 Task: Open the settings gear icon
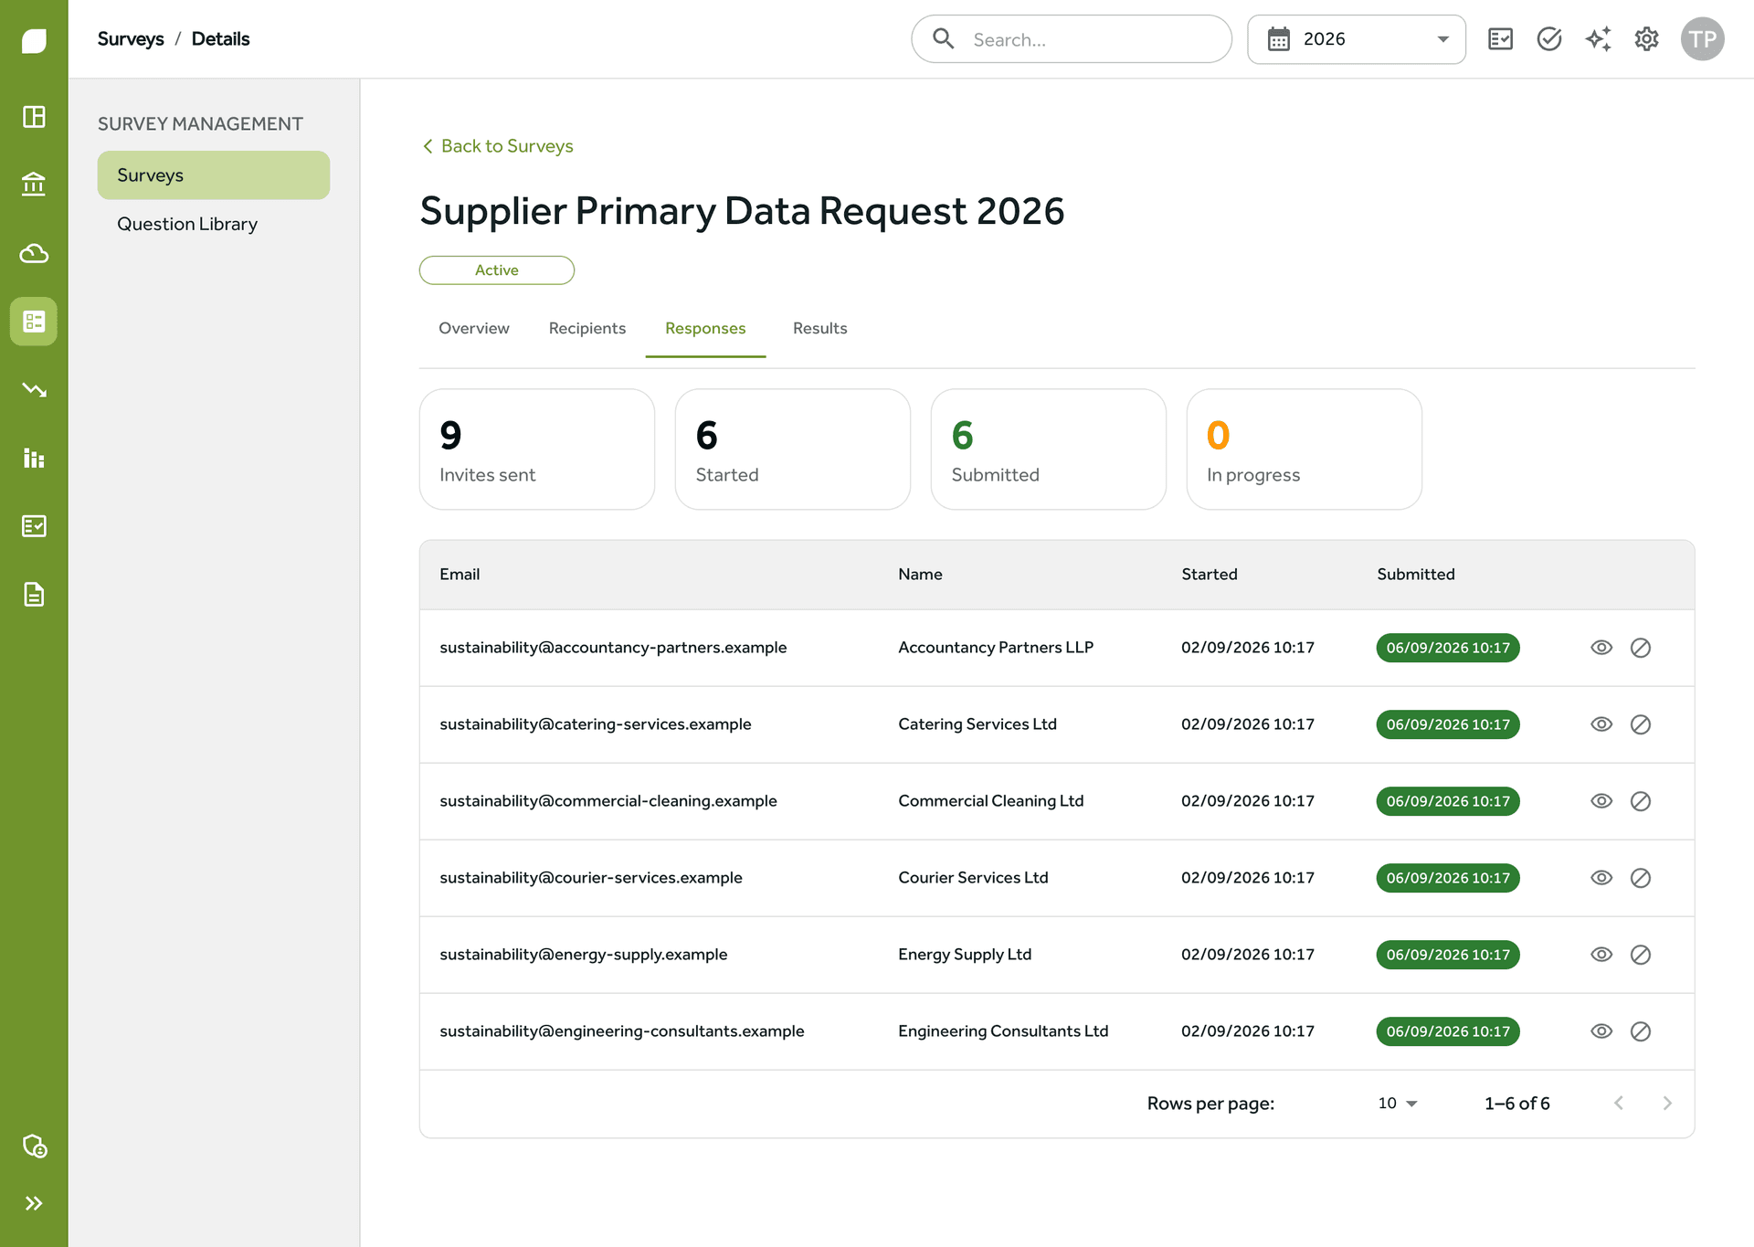click(1646, 39)
